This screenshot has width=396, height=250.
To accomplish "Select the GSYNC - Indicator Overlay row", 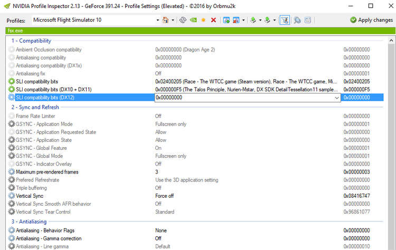I will (196, 164).
